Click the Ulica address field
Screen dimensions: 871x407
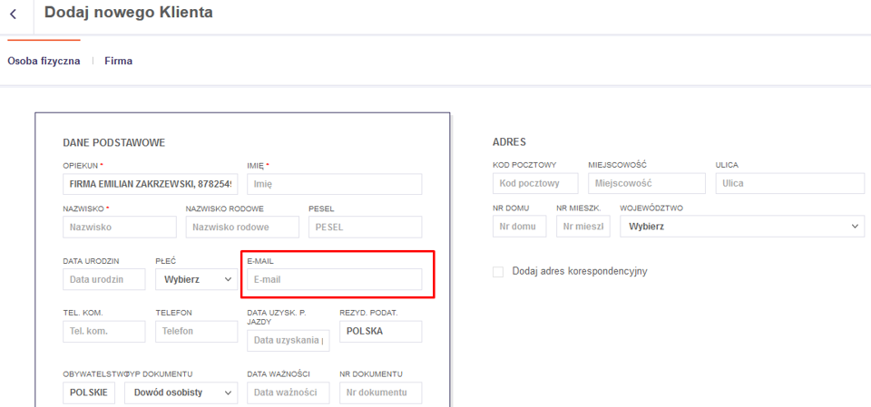click(789, 183)
